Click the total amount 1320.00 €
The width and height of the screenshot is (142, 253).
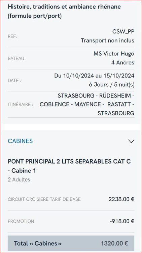coord(114,243)
